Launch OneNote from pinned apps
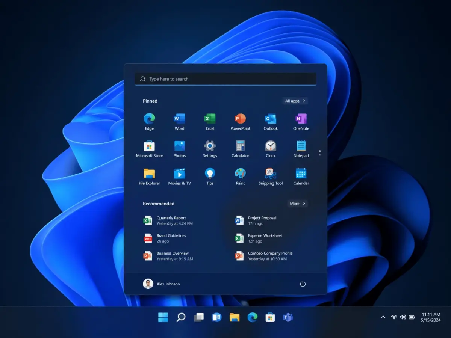451x338 pixels. click(301, 122)
